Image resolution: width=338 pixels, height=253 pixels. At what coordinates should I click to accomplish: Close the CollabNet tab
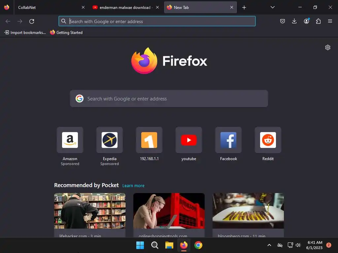[x=83, y=7]
